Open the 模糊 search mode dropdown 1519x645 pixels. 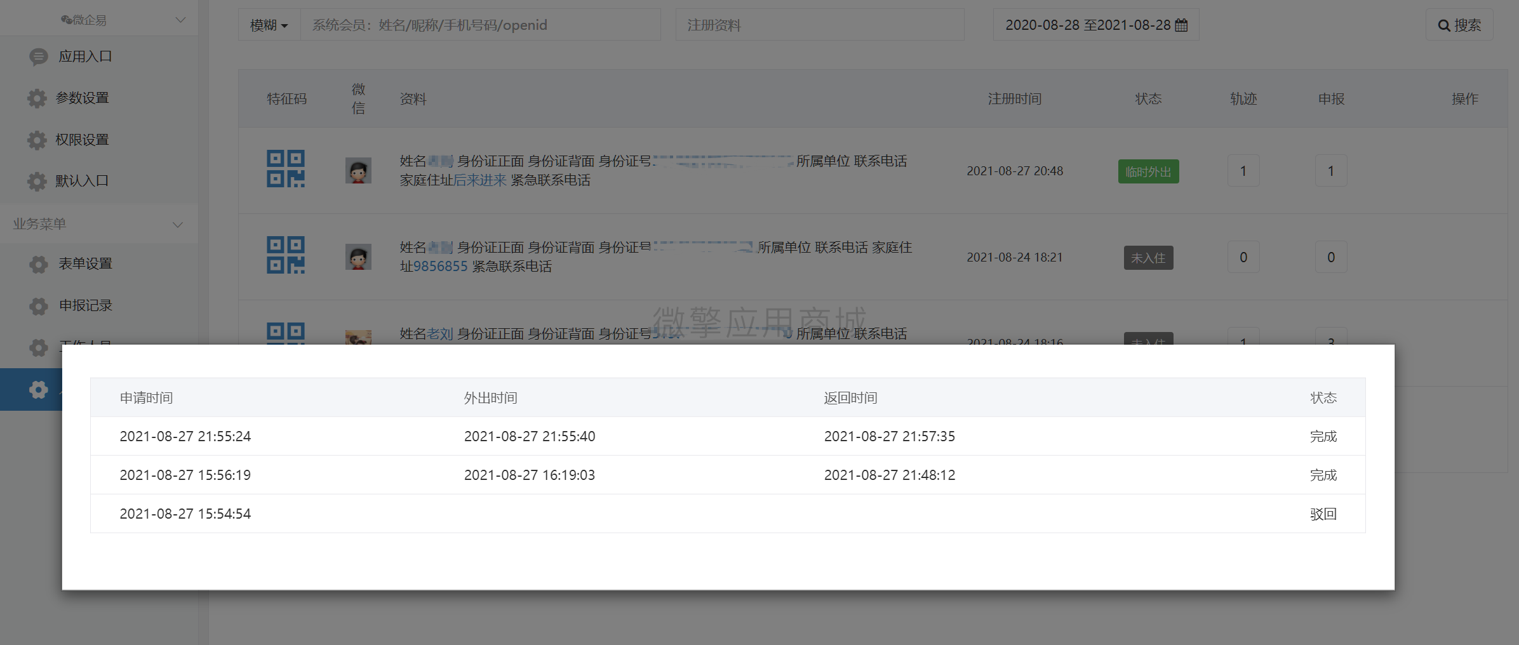pyautogui.click(x=269, y=25)
